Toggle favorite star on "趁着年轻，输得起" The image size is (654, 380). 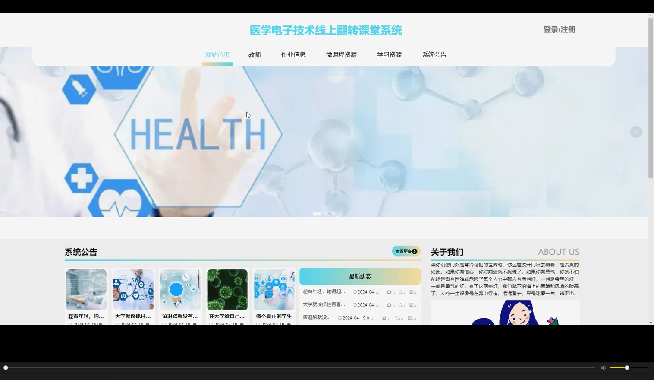coord(401,292)
